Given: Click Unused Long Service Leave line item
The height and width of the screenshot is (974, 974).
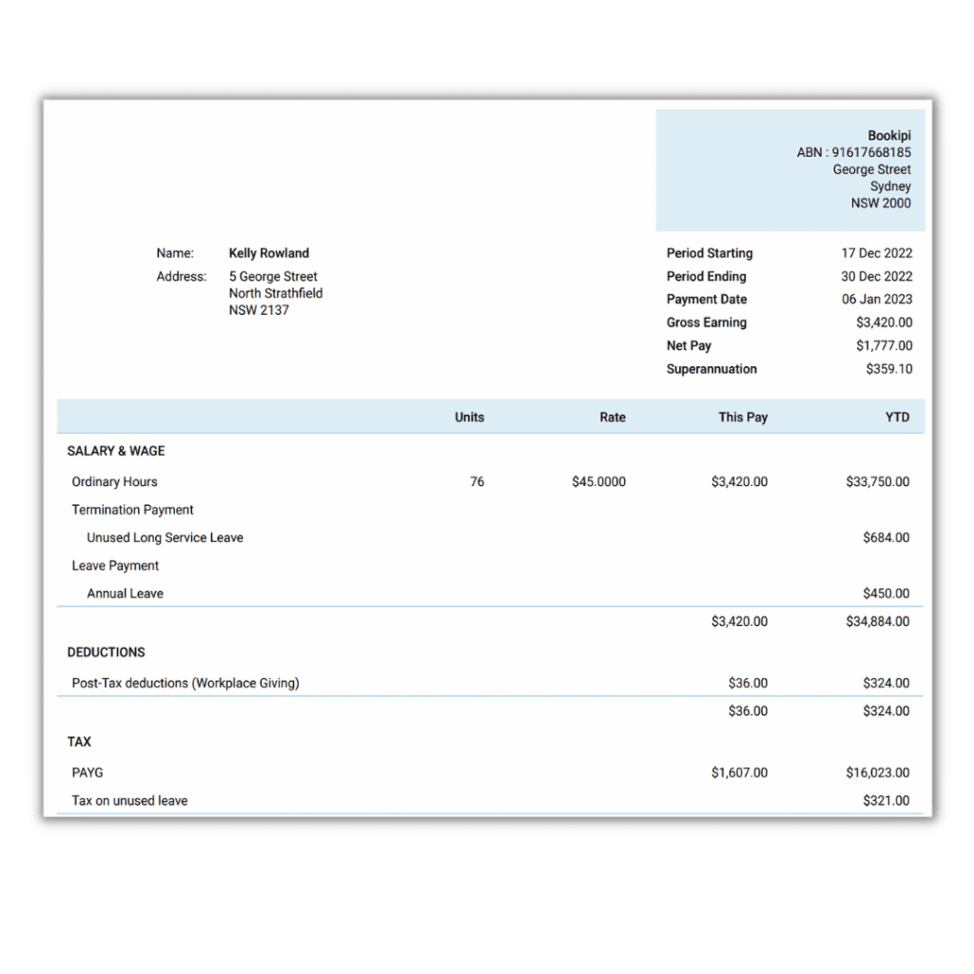Looking at the screenshot, I should pos(165,538).
